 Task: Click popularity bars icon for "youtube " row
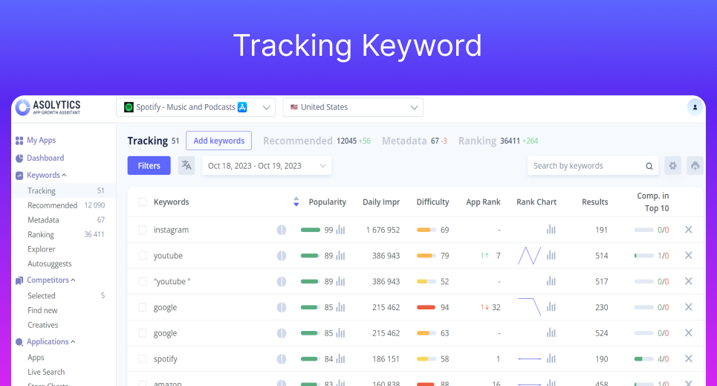[340, 281]
